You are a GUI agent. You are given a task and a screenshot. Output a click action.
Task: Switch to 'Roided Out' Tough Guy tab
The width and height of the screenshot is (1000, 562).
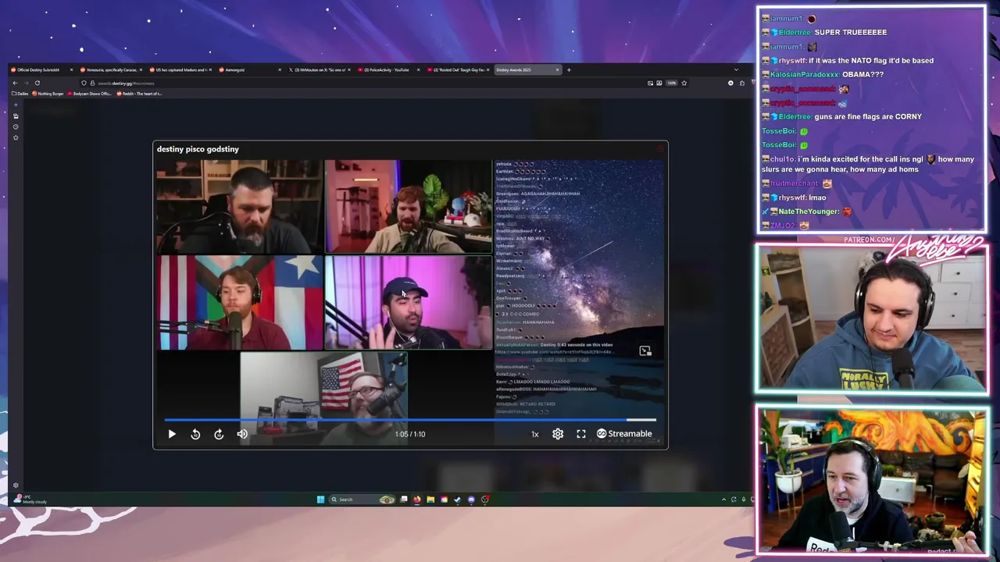coord(459,69)
